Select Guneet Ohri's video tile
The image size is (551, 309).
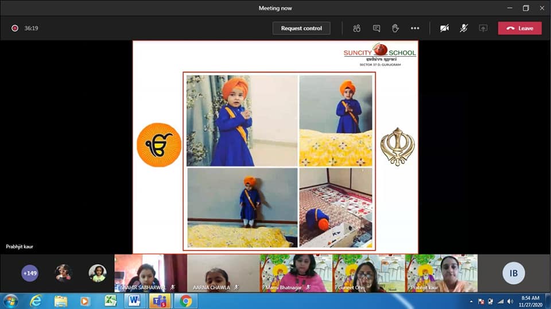[x=368, y=273]
